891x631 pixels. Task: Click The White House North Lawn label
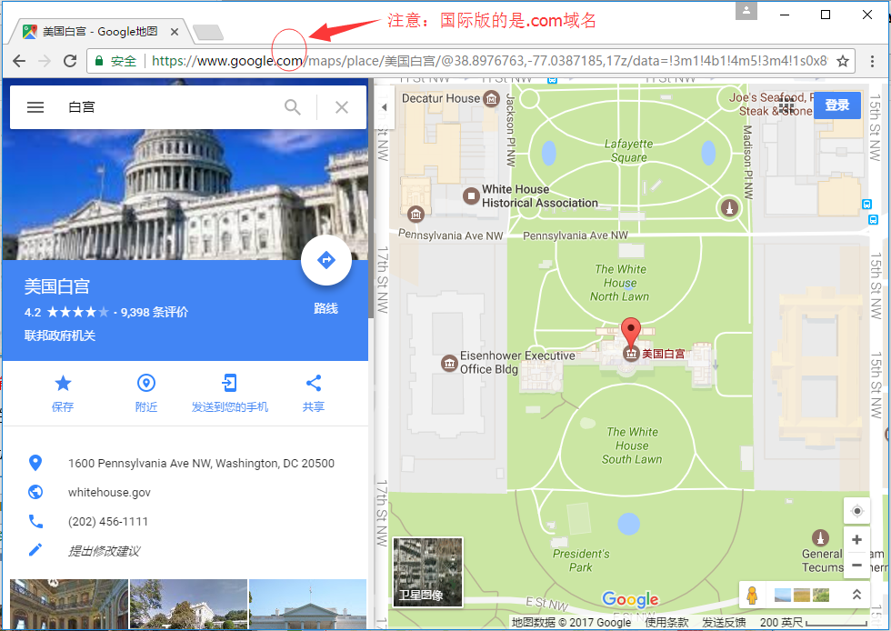pos(620,283)
